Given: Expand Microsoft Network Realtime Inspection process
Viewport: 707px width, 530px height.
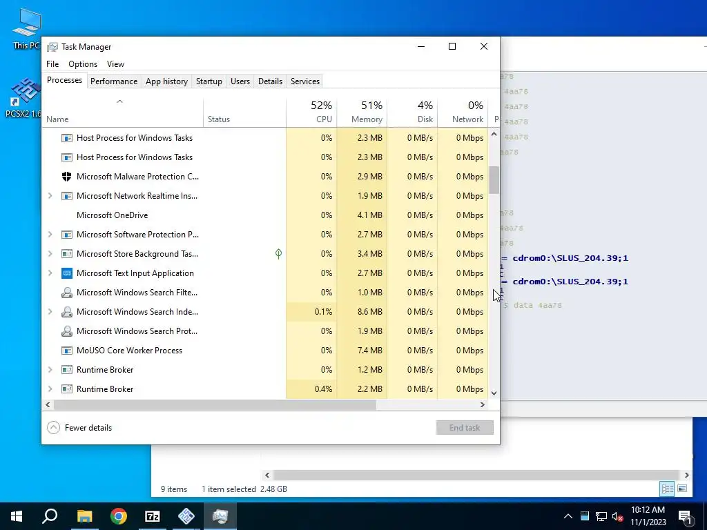Looking at the screenshot, I should coord(50,196).
